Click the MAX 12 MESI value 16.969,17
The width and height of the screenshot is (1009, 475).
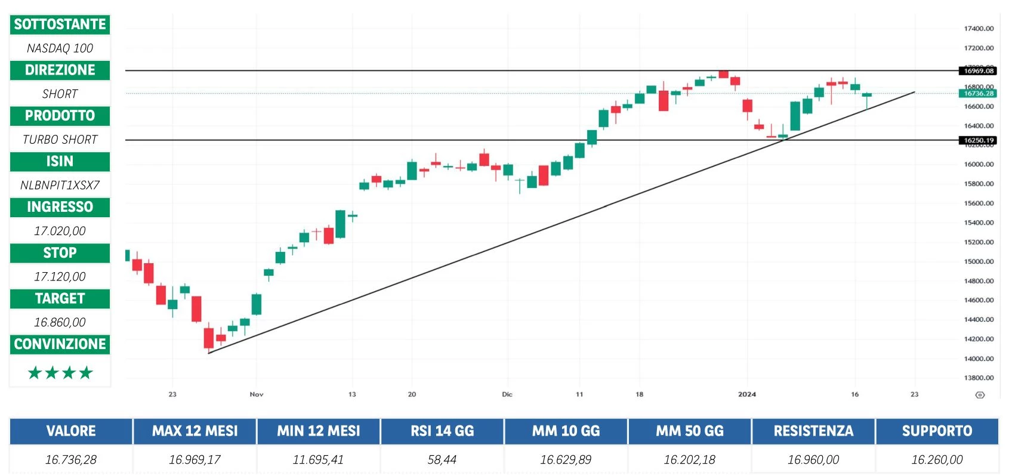pyautogui.click(x=195, y=459)
